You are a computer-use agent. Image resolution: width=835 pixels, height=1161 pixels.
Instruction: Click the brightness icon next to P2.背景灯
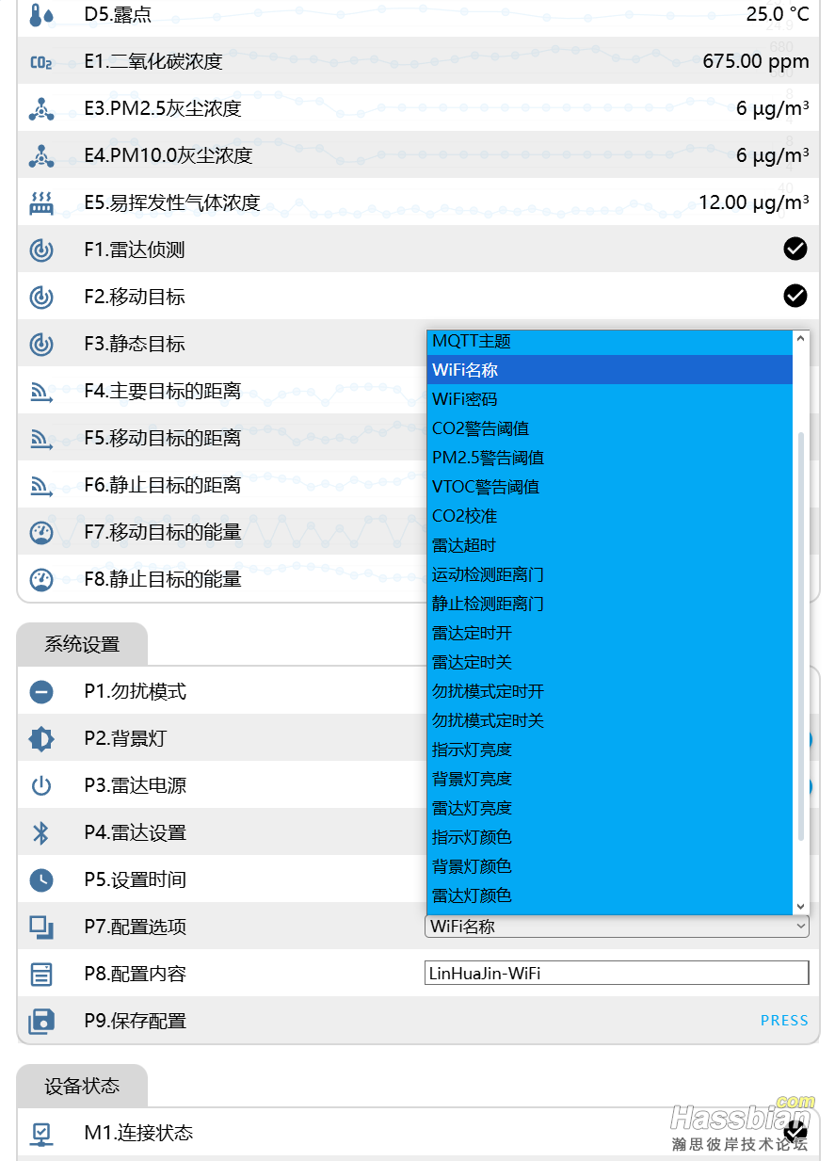[41, 738]
